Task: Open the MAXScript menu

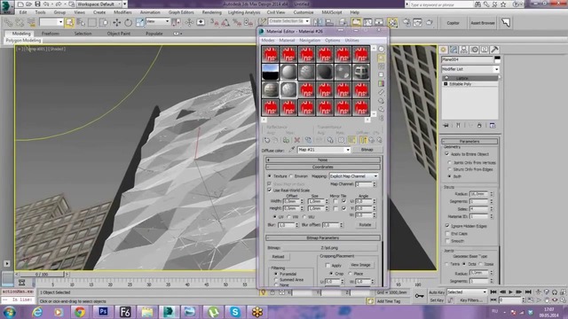Action: tap(331, 12)
